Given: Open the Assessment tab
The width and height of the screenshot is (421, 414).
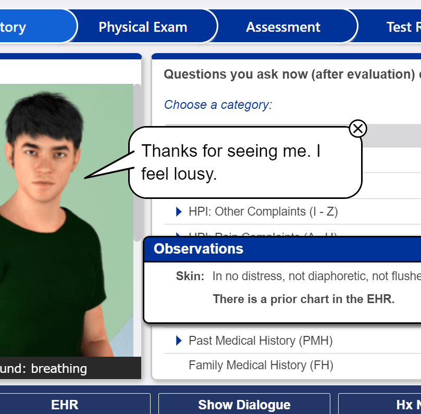Looking at the screenshot, I should [283, 27].
